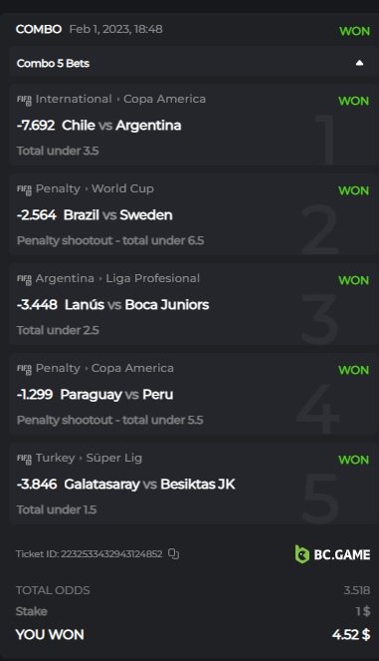The height and width of the screenshot is (661, 379).
Task: Select the Penalty shootout total under 6.5 selection
Action: [x=110, y=240]
